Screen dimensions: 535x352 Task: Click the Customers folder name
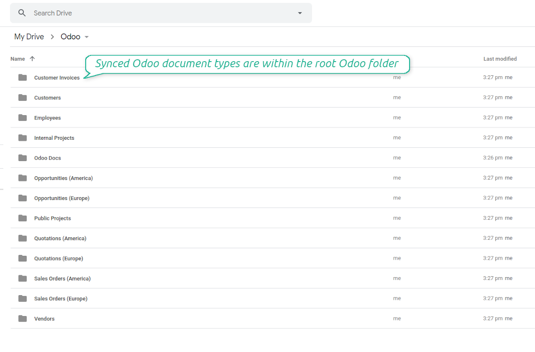pos(47,98)
